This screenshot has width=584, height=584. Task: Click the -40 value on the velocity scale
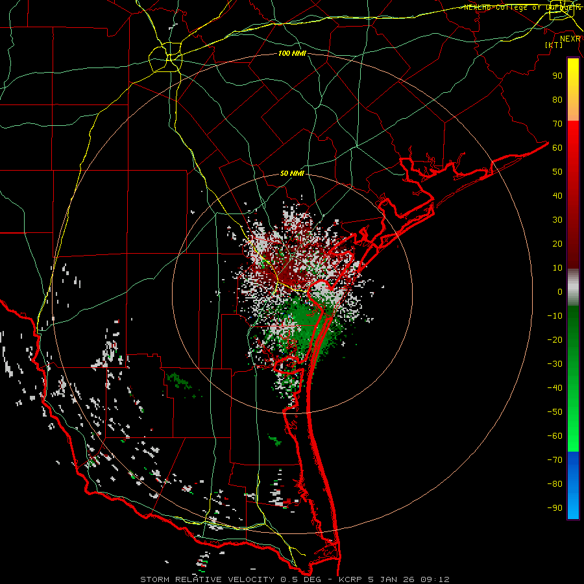pyautogui.click(x=555, y=388)
